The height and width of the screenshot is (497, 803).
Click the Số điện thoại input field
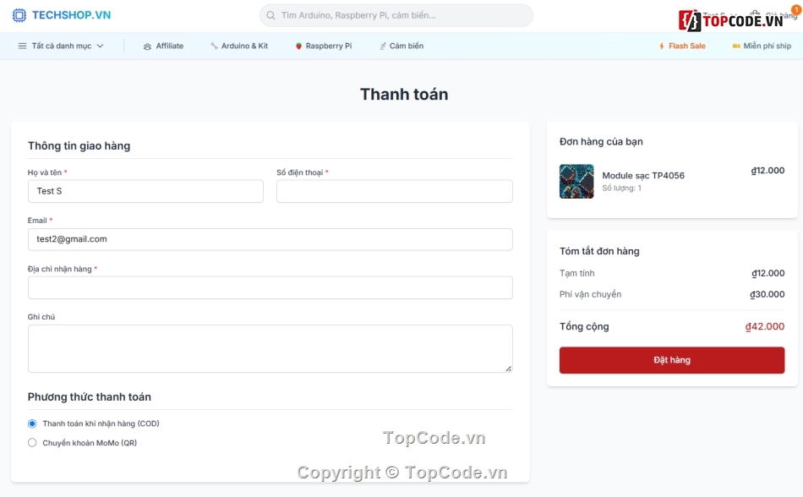(x=394, y=191)
